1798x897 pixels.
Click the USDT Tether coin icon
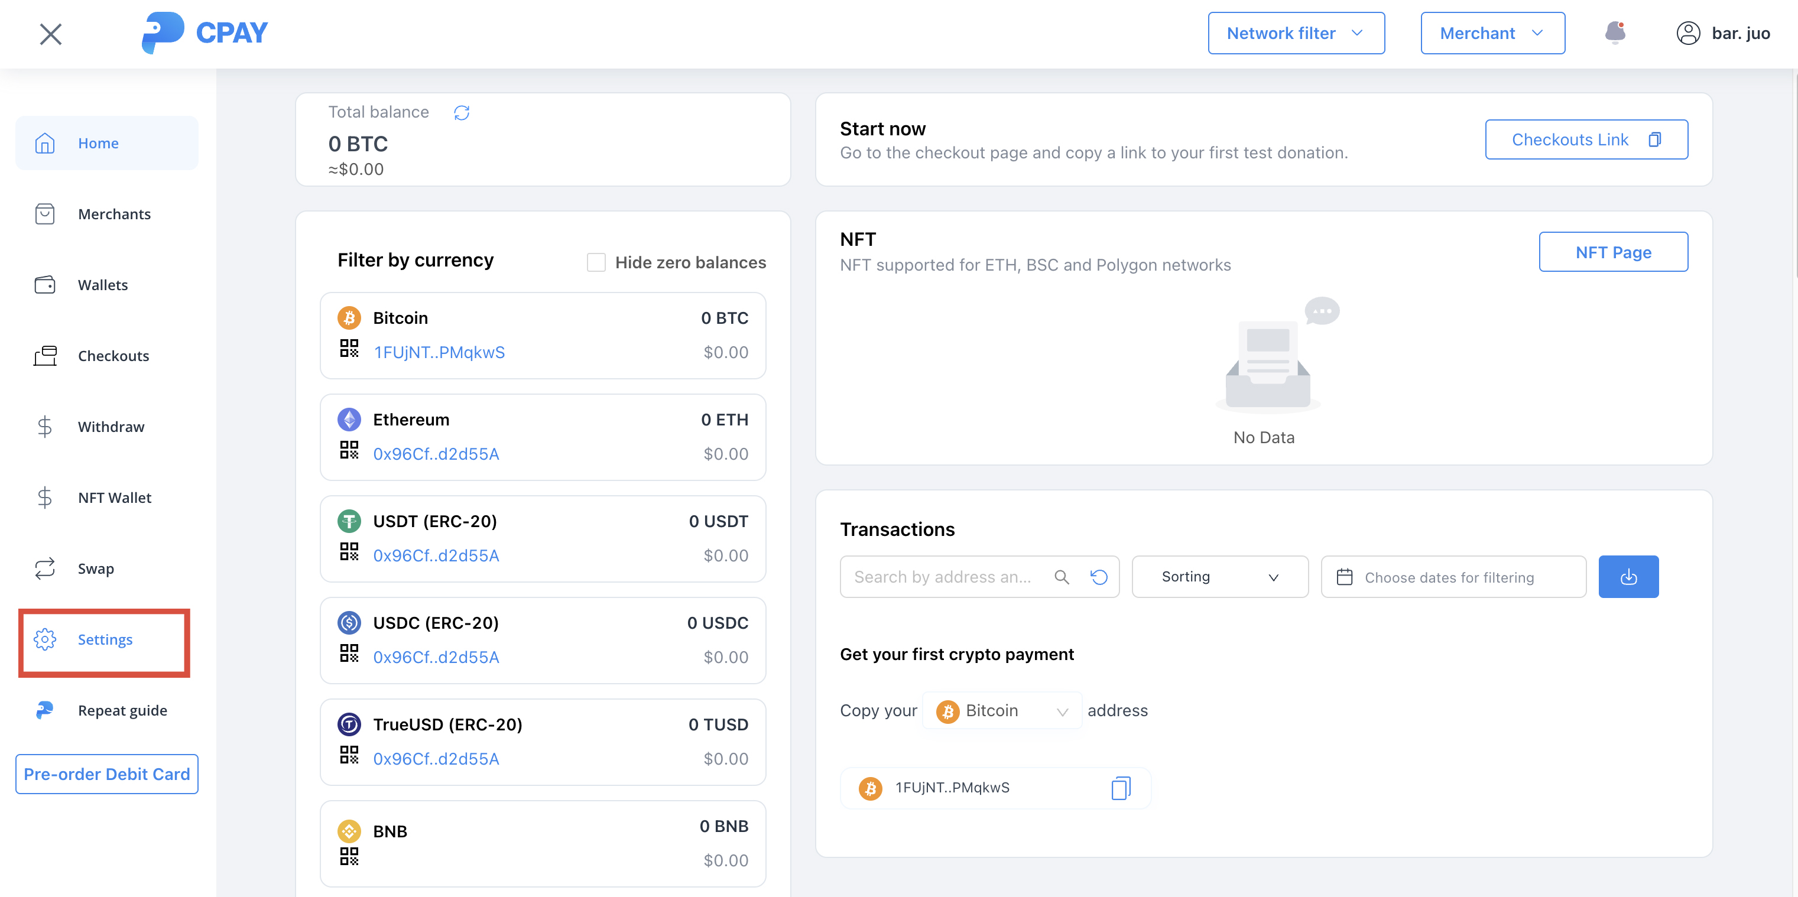349,521
